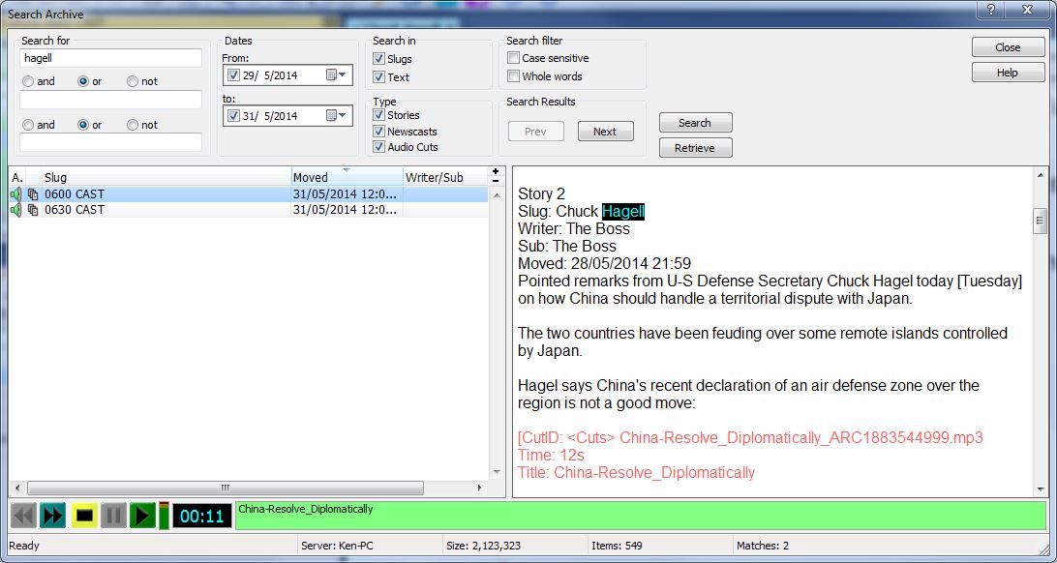Play the China-Resolve_Diplomatically audio cut
This screenshot has height=563, width=1057.
coord(142,517)
